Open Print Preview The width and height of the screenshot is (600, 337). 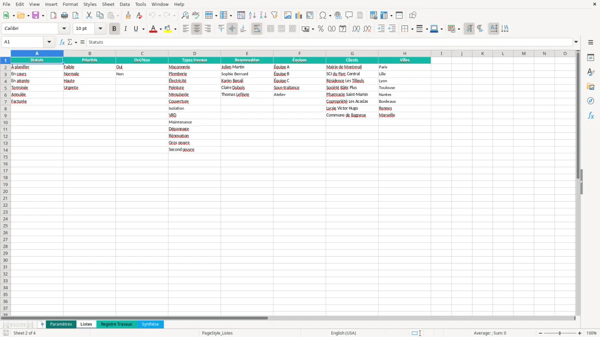[x=75, y=15]
